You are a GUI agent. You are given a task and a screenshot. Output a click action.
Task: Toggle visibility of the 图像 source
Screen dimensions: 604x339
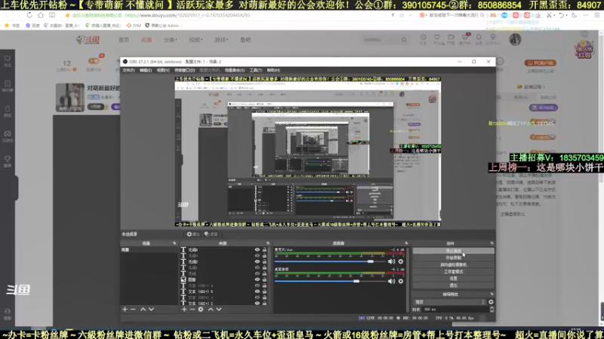pos(257,279)
